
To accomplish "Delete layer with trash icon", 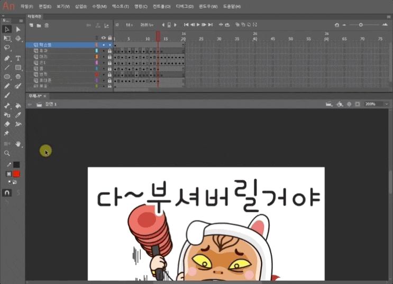I will pyautogui.click(x=47, y=25).
